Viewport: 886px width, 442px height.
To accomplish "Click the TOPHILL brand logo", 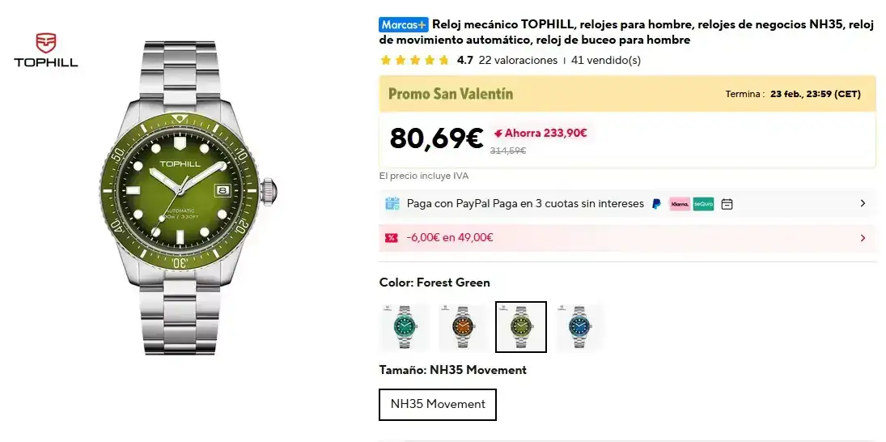I will pos(45,50).
